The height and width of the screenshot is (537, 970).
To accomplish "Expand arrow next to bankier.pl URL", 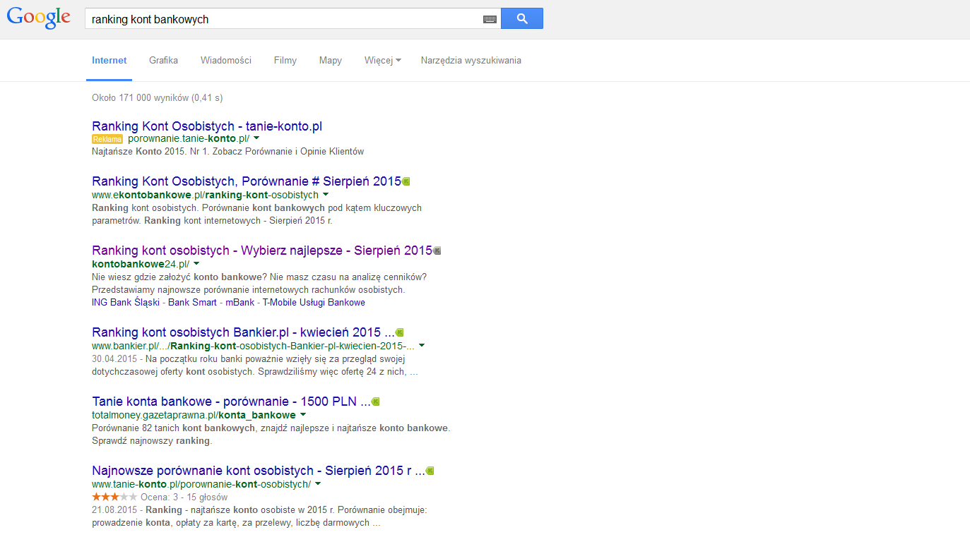I will [x=422, y=346].
